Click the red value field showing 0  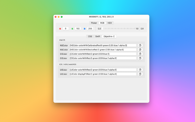(66, 29)
